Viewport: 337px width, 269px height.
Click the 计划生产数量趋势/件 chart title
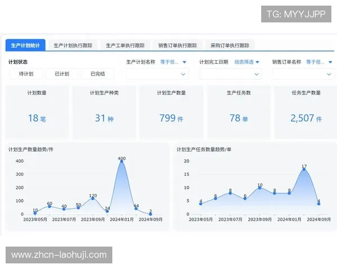(x=31, y=150)
